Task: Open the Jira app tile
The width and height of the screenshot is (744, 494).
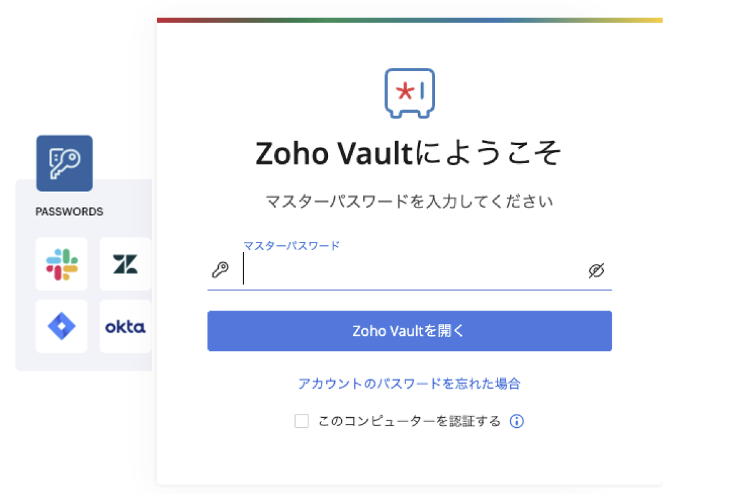Action: (62, 326)
